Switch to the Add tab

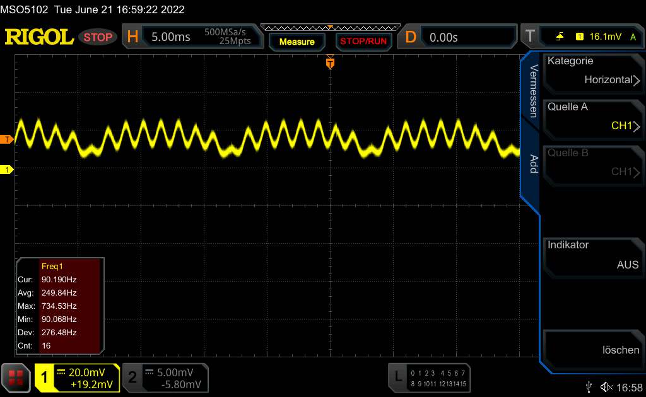point(532,164)
